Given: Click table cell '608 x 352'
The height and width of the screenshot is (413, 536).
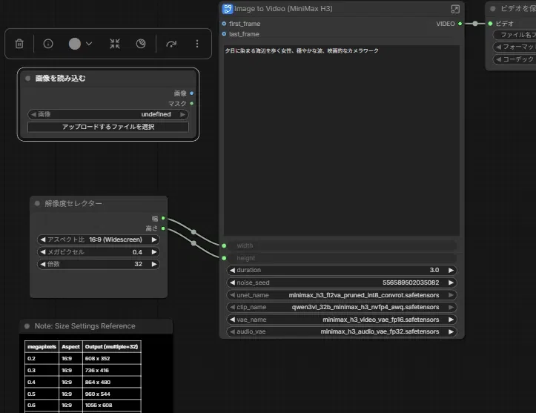Looking at the screenshot, I should pos(112,359).
